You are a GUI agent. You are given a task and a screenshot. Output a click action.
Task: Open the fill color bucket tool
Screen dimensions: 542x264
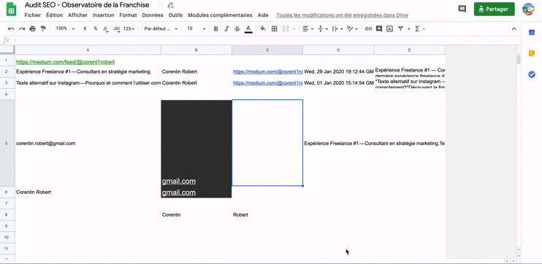pos(263,29)
